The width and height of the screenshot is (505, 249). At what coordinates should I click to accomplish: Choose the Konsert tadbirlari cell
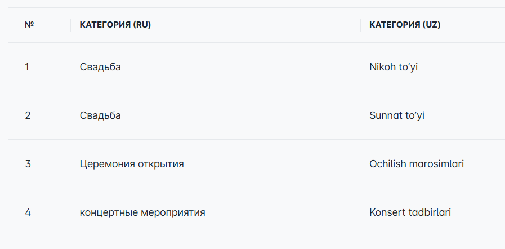[410, 212]
